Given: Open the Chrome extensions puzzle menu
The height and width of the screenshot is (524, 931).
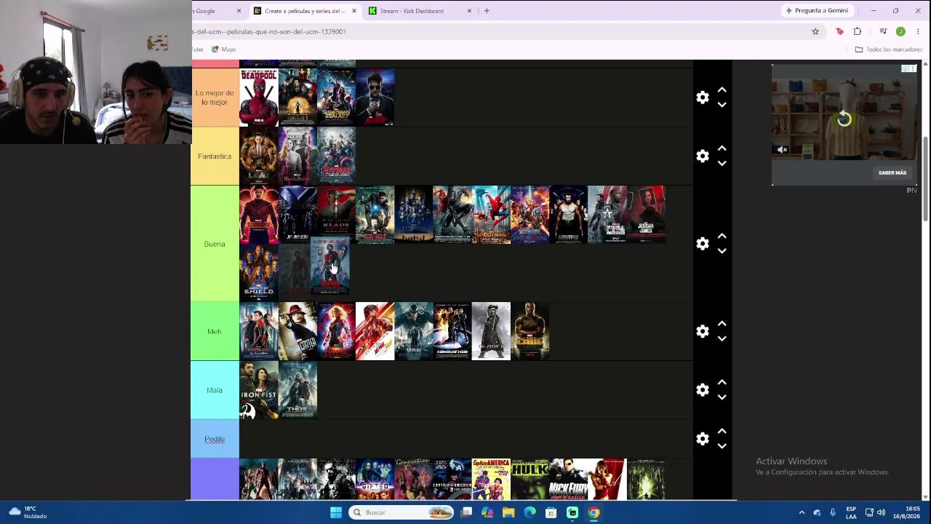Looking at the screenshot, I should 858,31.
